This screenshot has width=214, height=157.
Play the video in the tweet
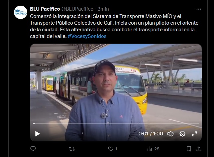coord(38,134)
